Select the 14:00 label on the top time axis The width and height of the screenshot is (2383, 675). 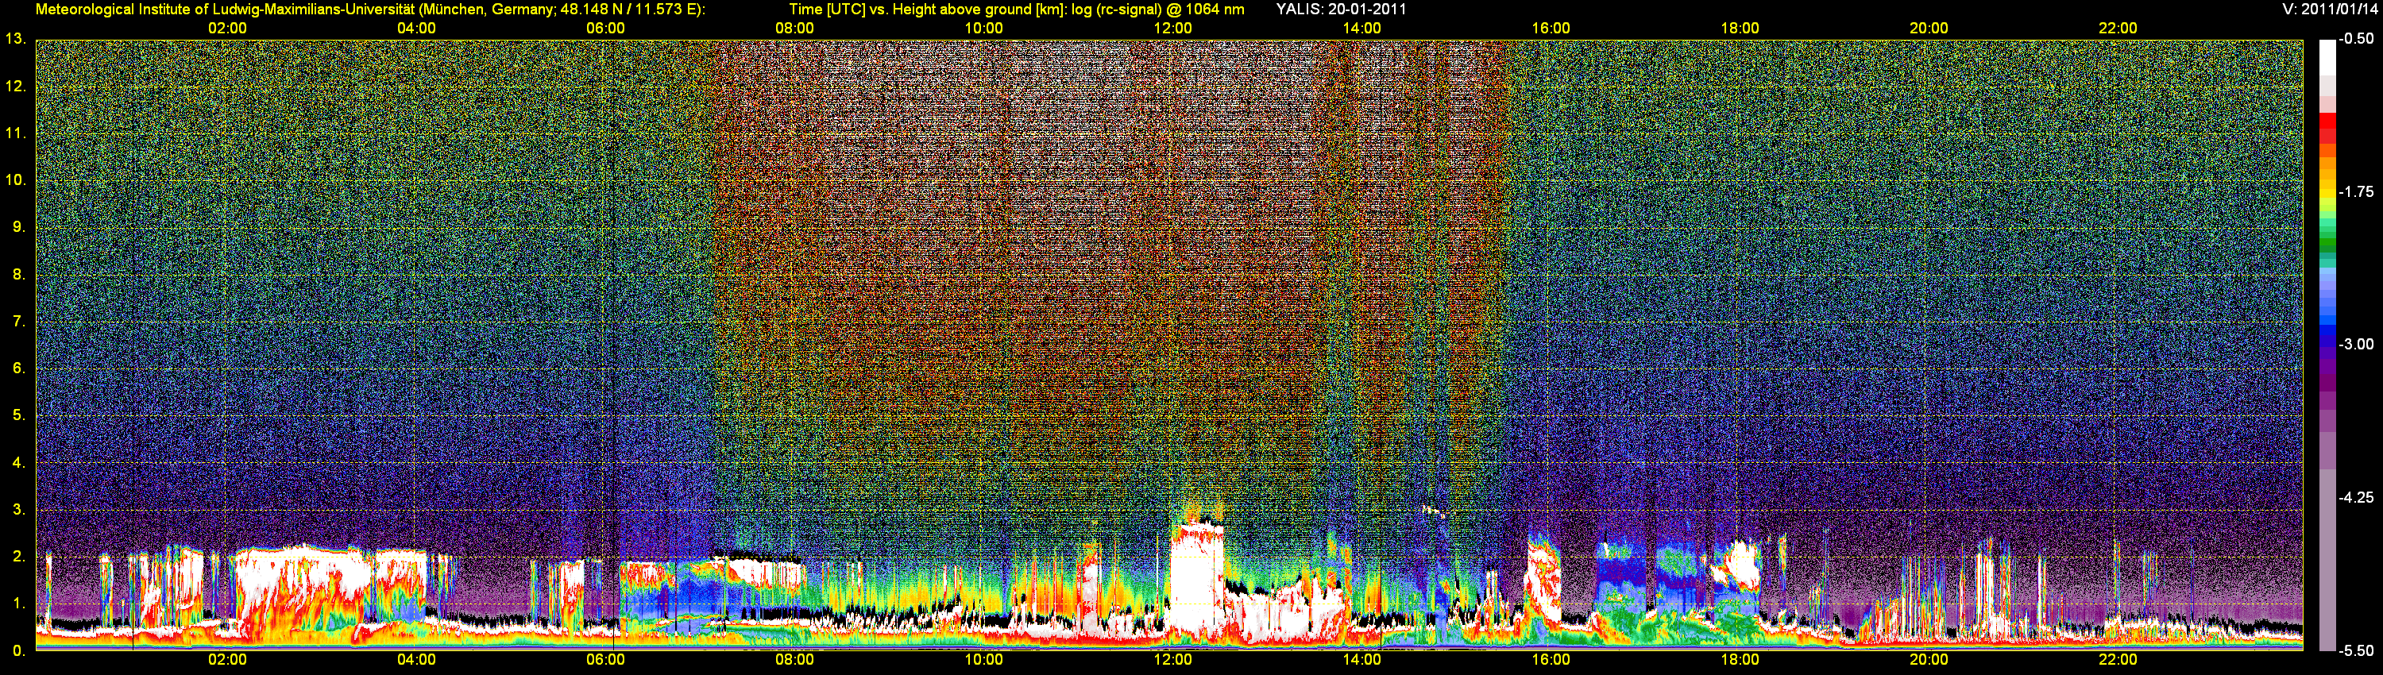coord(1361,28)
